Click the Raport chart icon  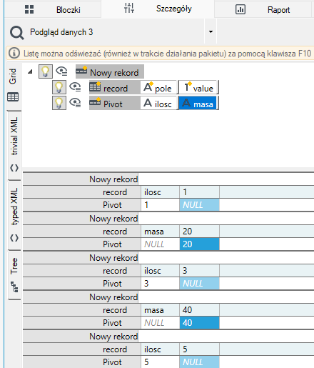coord(240,9)
